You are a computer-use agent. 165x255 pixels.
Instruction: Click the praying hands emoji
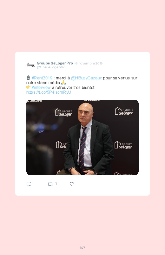(x=63, y=83)
